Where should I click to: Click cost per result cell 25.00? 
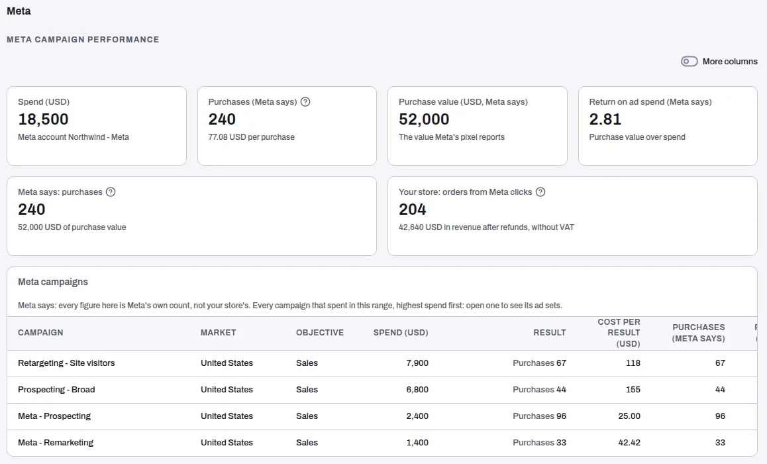pos(629,416)
